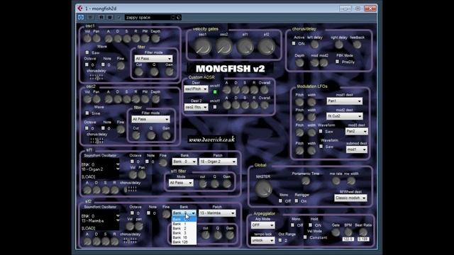Click the sf1 velocity gate knob
454x255 pixels.
point(245,47)
